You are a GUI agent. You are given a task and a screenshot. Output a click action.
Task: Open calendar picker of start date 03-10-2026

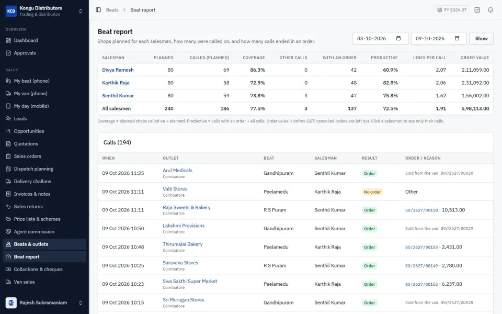click(398, 38)
